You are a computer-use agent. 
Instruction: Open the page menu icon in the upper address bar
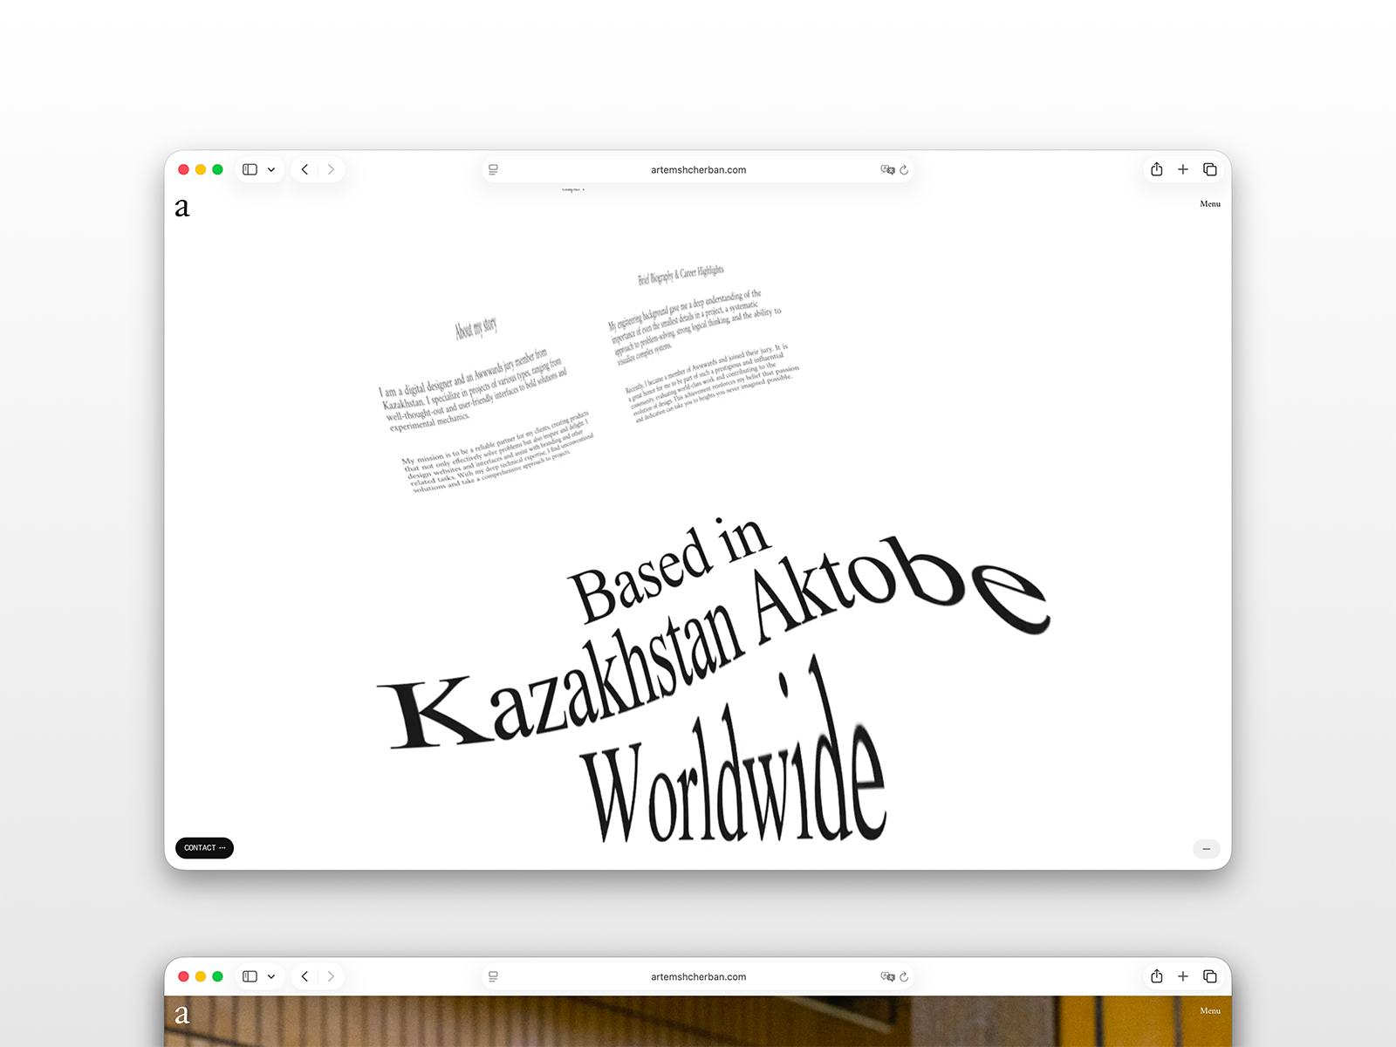click(494, 170)
